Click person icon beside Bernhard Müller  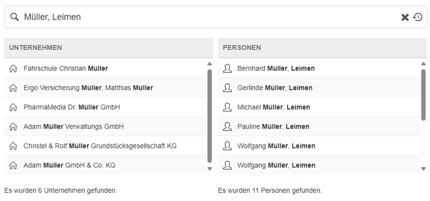(x=228, y=69)
